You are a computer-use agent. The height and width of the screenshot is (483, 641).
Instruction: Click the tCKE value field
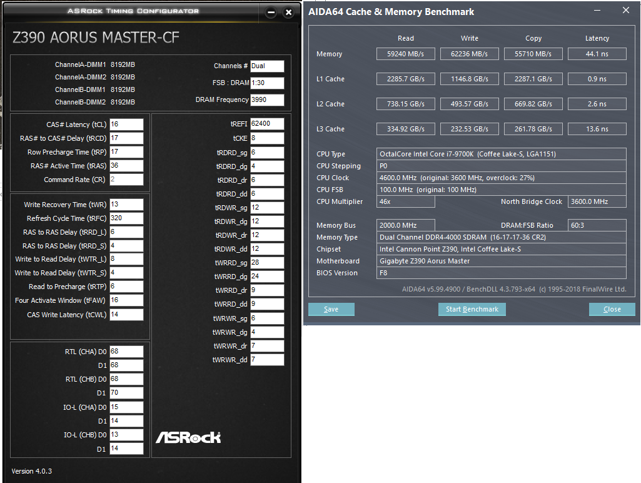coord(268,138)
